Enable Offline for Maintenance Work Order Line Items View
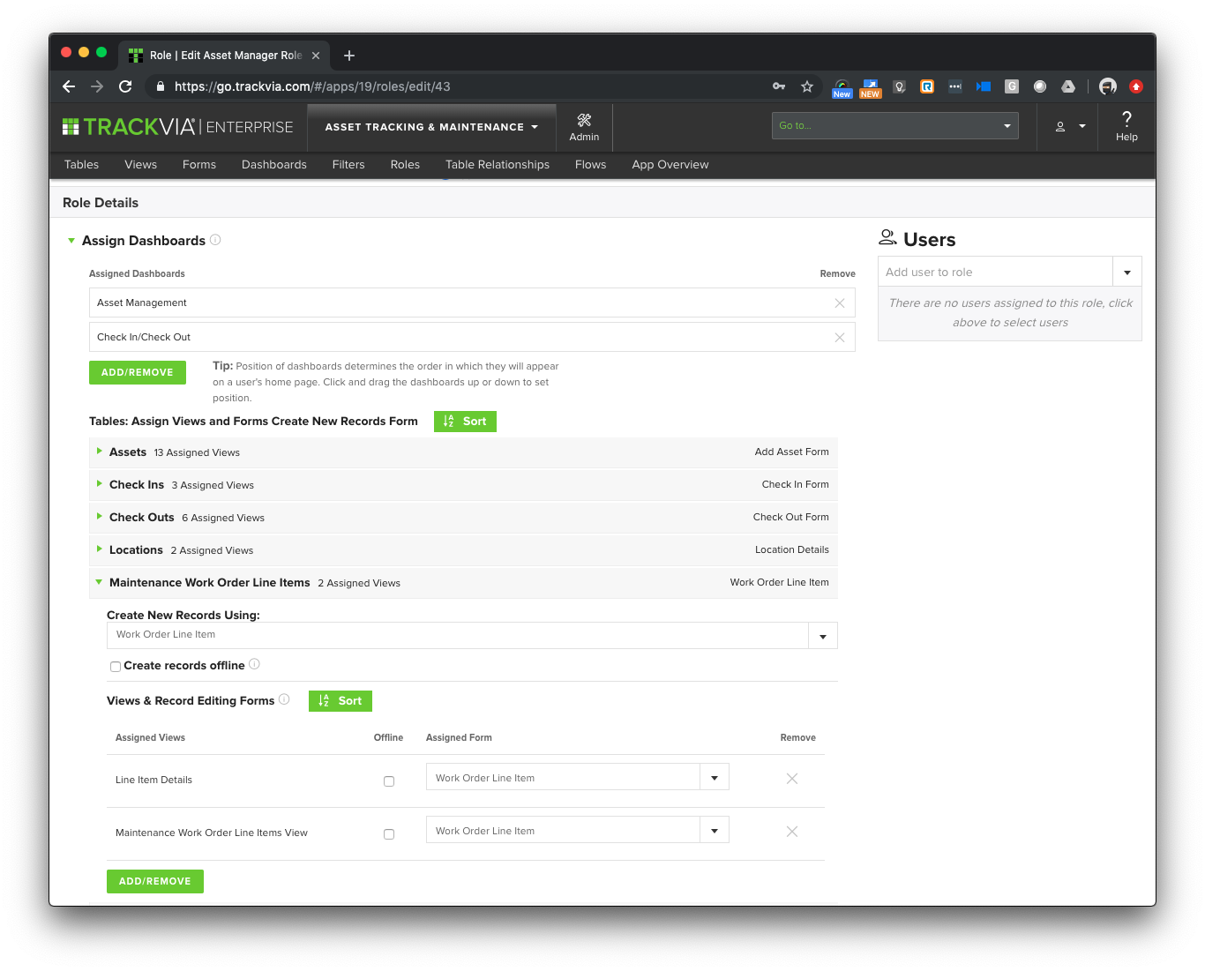This screenshot has height=971, width=1205. click(389, 834)
